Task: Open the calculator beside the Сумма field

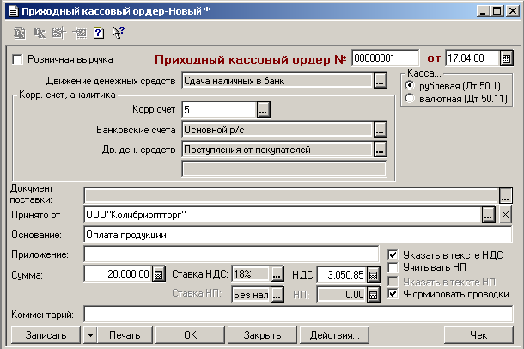Action: [x=159, y=274]
